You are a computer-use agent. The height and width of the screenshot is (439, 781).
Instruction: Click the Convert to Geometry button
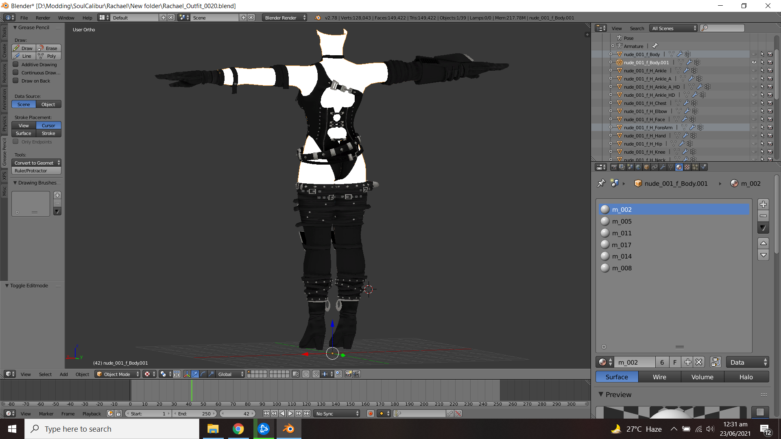click(x=36, y=163)
